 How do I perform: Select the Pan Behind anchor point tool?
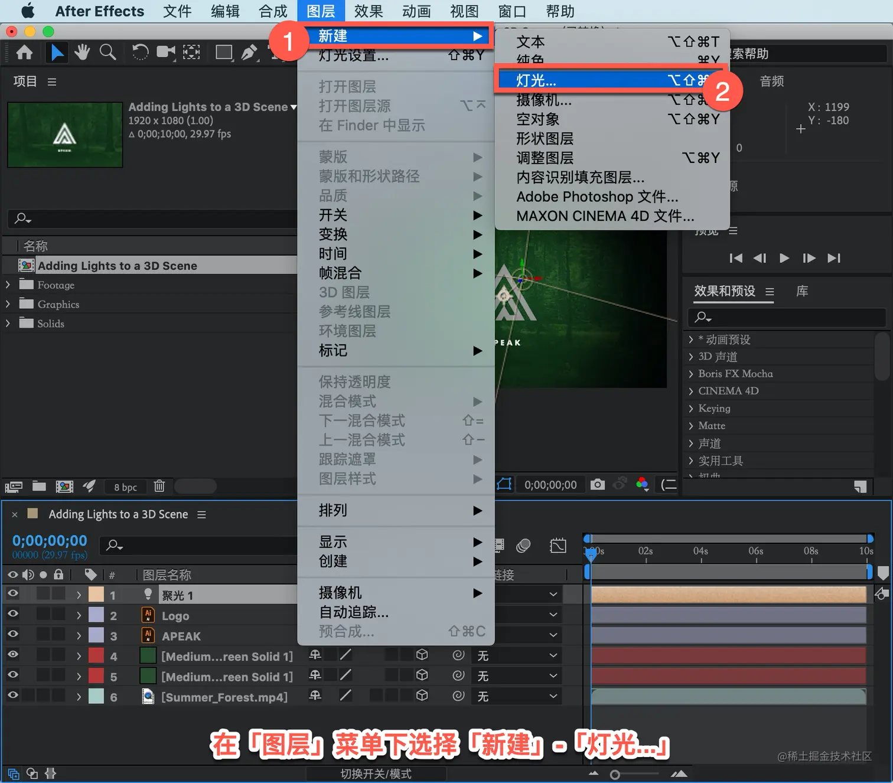pyautogui.click(x=191, y=53)
